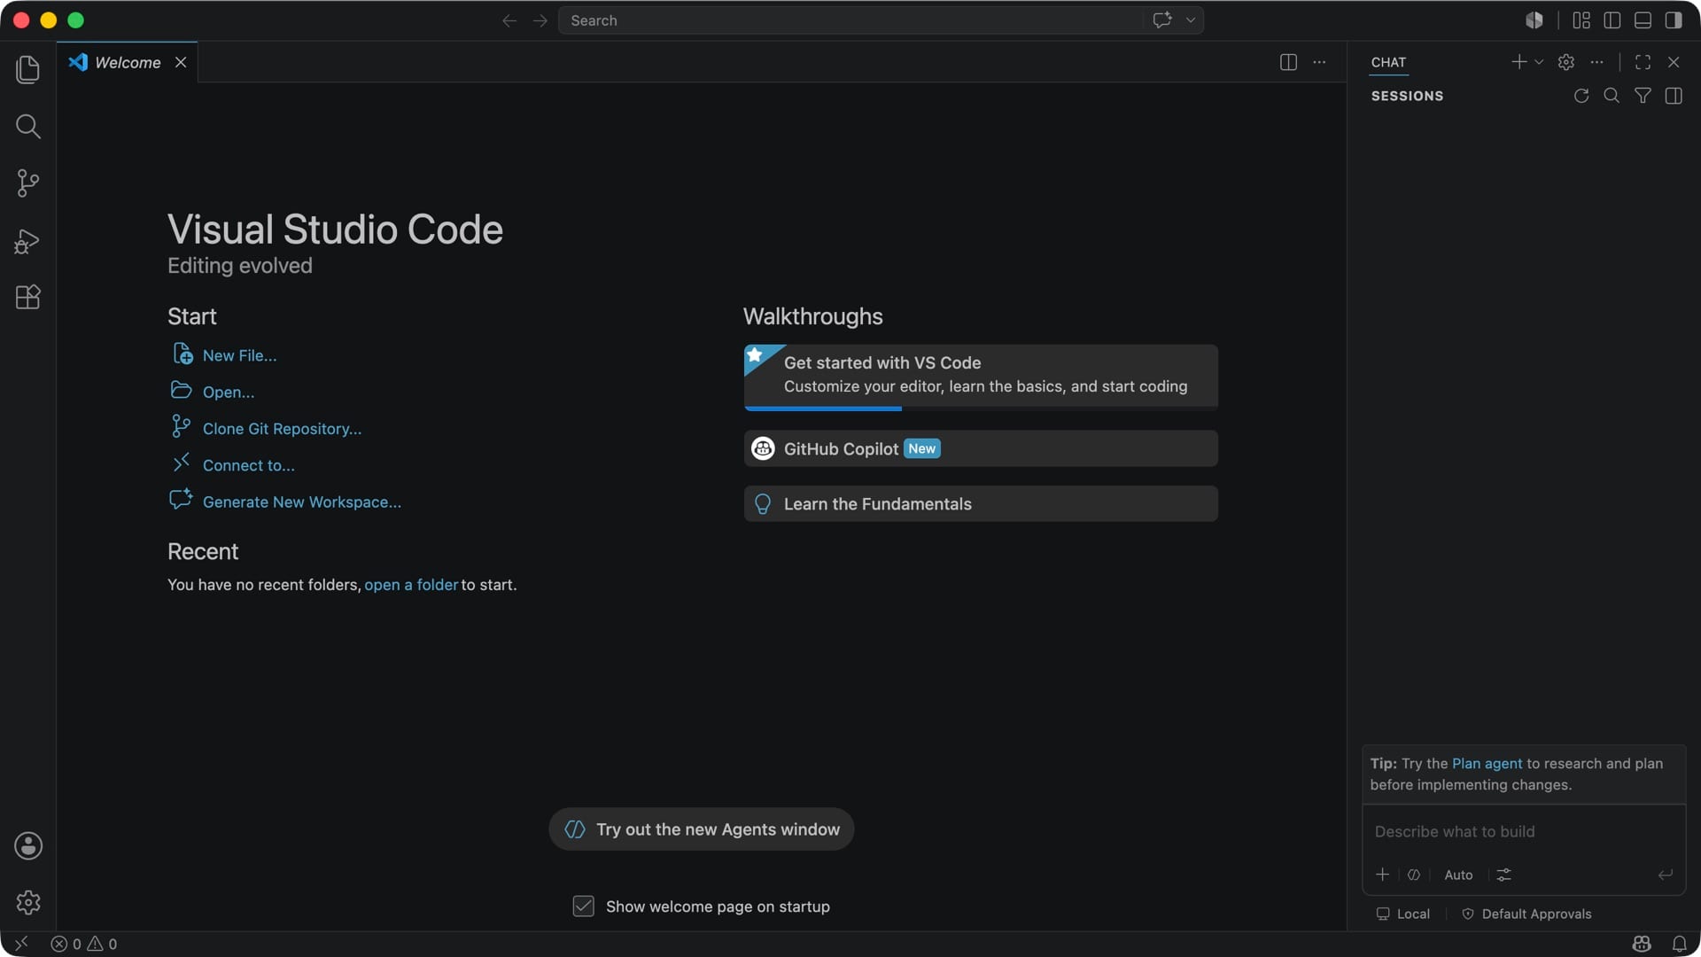
Task: Go back with the left arrow
Action: click(509, 20)
